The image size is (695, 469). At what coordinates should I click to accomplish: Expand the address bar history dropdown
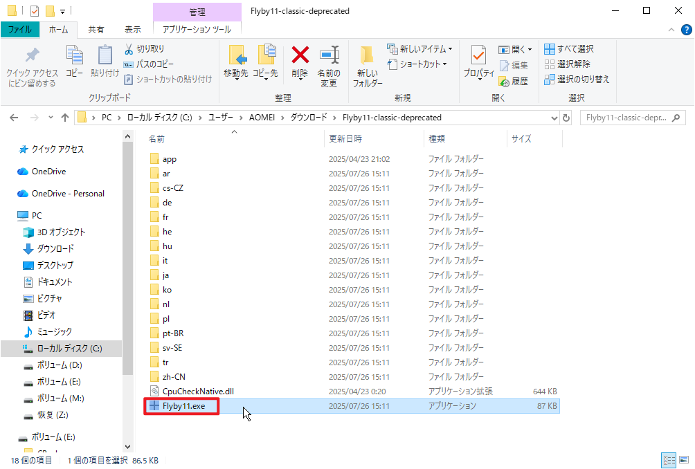[554, 118]
